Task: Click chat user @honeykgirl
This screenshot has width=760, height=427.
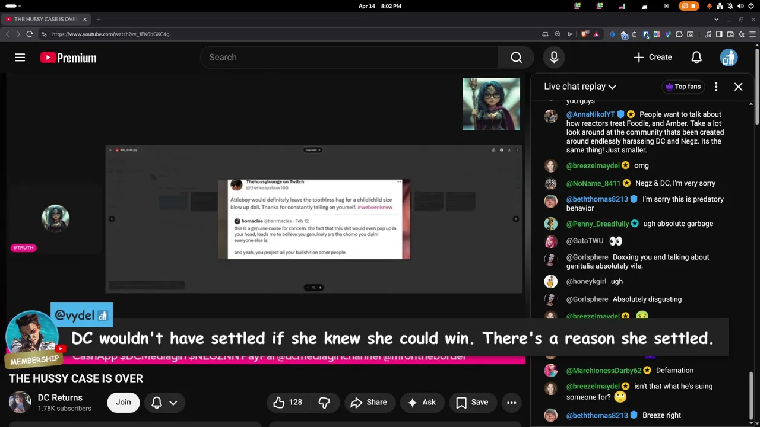Action: 586,281
